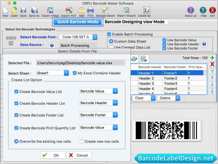This screenshot has width=218, height=164.
Task: Open the Mail feature
Action: [x=81, y=11]
